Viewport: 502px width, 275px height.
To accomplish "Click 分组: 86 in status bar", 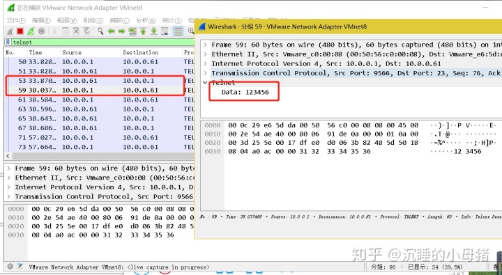I will [x=383, y=267].
